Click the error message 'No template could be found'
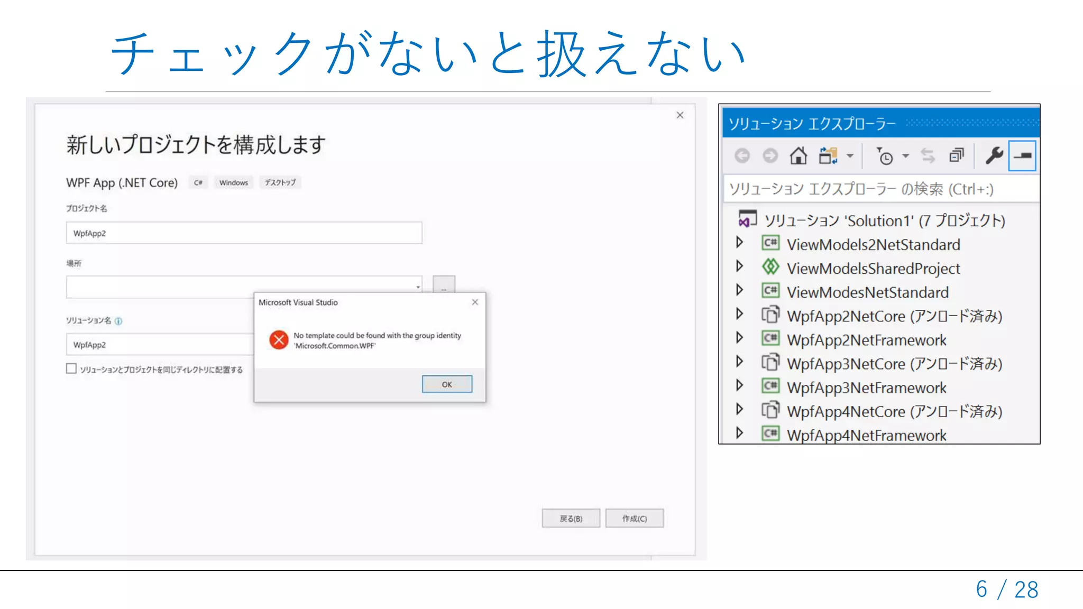This screenshot has width=1083, height=609. point(378,340)
